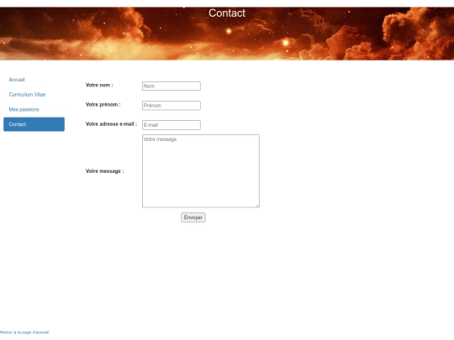Go to Curriculum Vitae page
Image resolution: width=454 pixels, height=340 pixels.
pyautogui.click(x=27, y=95)
